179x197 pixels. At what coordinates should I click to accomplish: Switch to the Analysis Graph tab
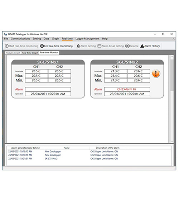(x=13, y=53)
